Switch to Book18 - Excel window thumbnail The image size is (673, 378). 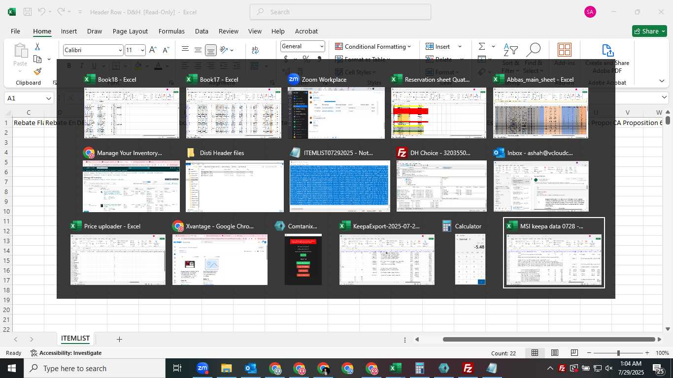point(132,113)
